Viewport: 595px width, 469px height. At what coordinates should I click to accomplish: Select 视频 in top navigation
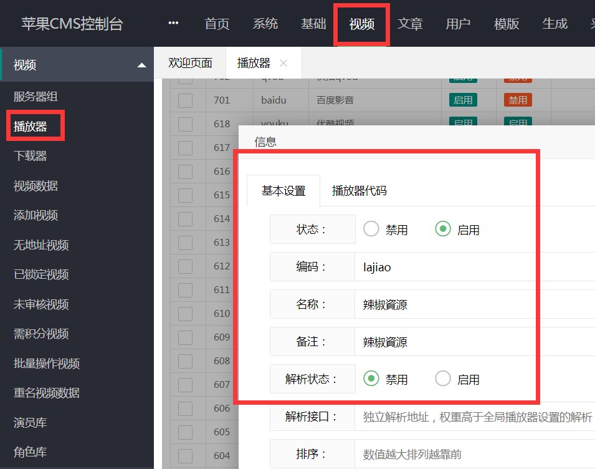click(x=361, y=24)
